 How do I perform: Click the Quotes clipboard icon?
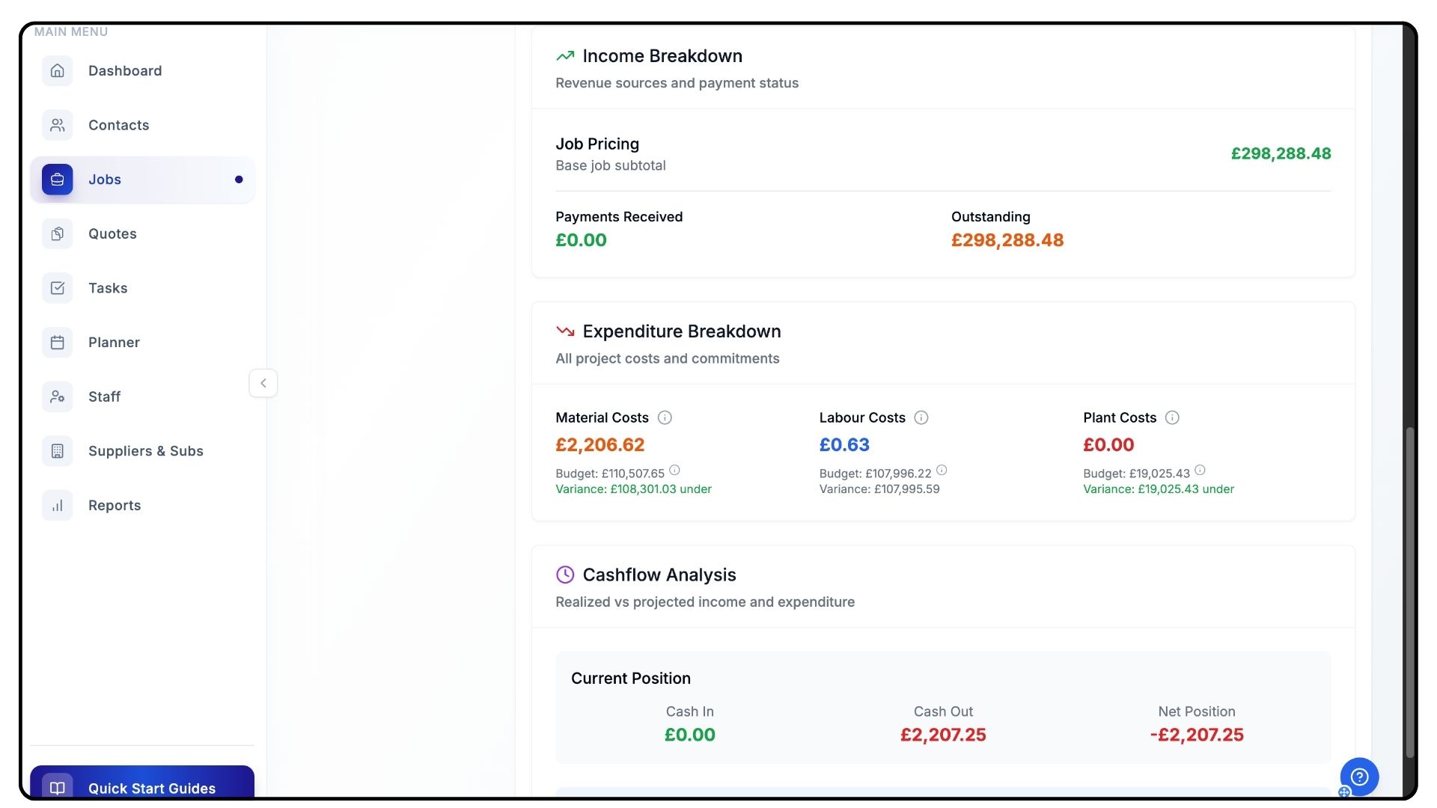click(x=58, y=234)
